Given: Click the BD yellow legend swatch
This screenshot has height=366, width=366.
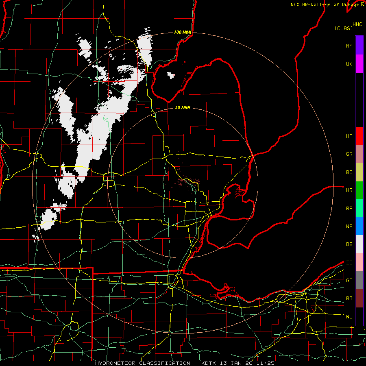Looking at the screenshot, I should 359,172.
